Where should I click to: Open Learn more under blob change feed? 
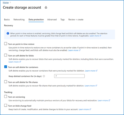tap(85, 109)
